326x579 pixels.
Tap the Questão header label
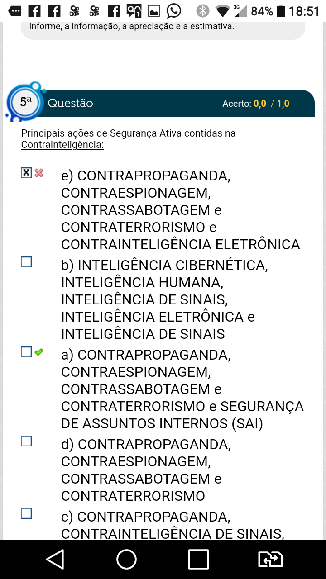[x=70, y=103]
